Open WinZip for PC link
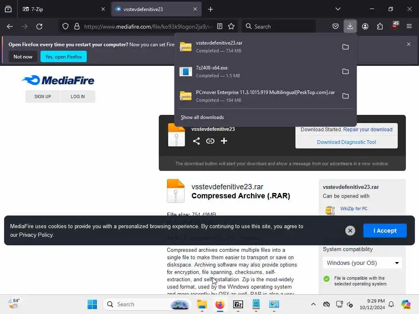Viewport: 419px width, 314px height. coord(354,209)
